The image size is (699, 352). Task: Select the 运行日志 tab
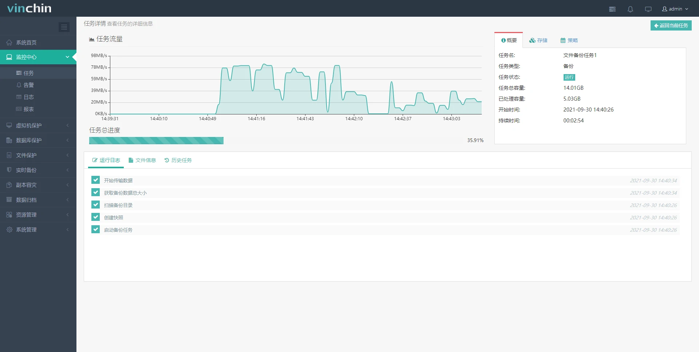click(x=106, y=160)
